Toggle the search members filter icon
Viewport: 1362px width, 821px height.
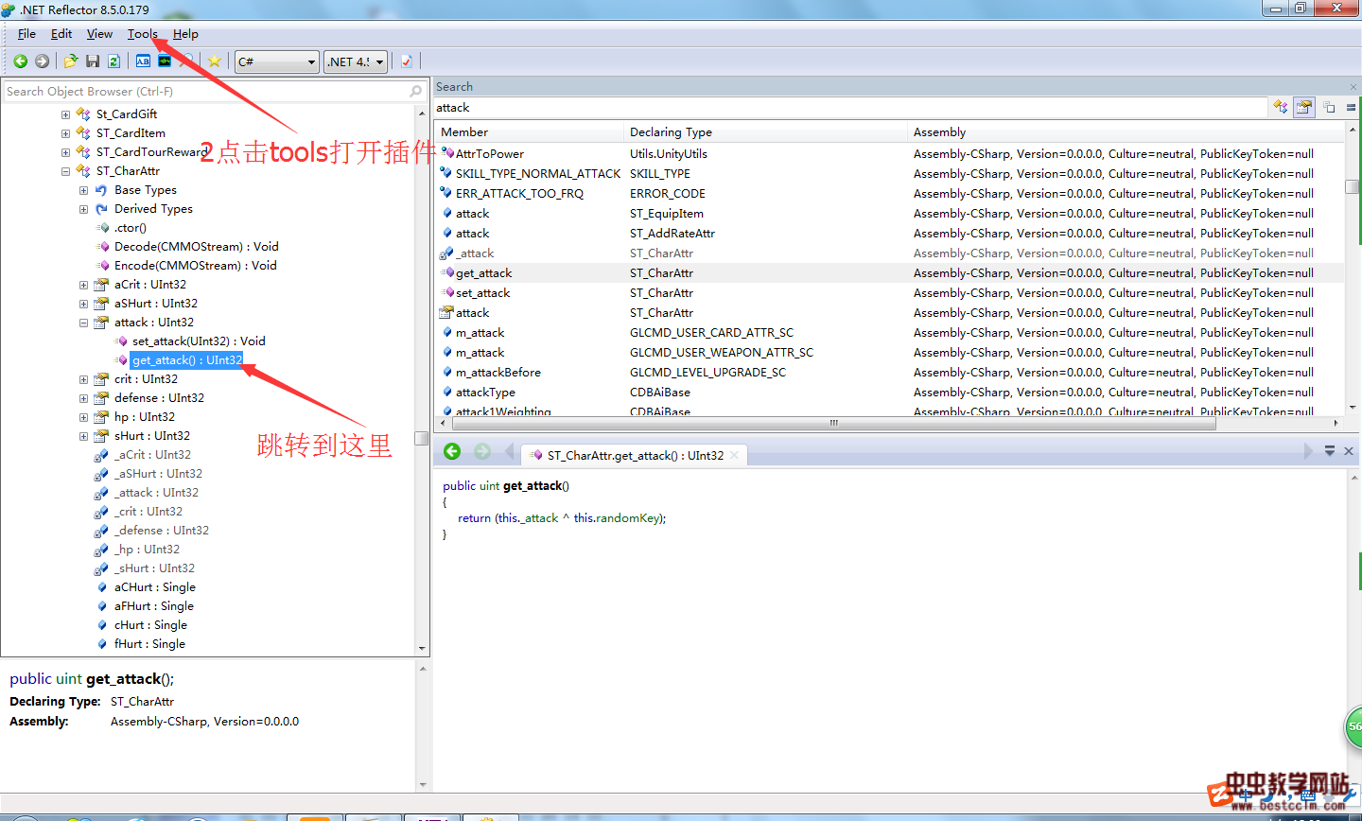[x=1304, y=107]
